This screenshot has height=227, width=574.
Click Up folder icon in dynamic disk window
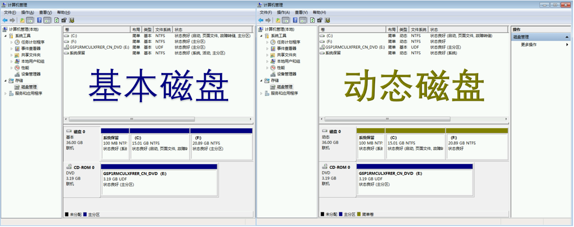[x=278, y=20]
